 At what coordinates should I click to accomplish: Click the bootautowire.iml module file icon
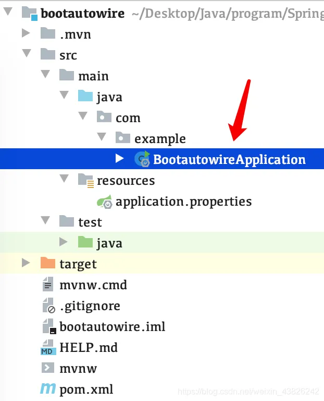48,327
